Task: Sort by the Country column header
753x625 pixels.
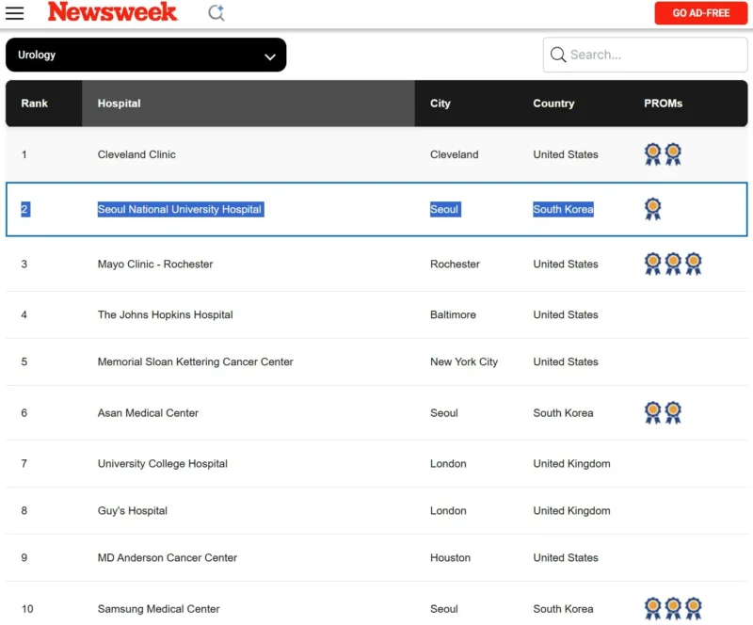Action: 553,104
